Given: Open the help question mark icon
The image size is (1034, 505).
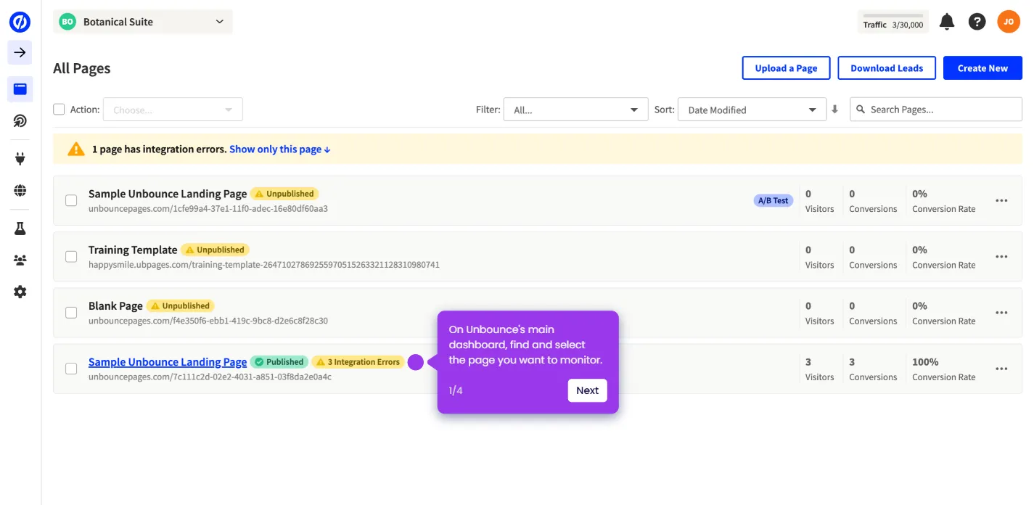Looking at the screenshot, I should pos(977,22).
